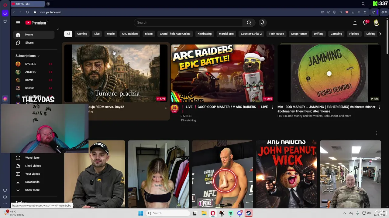
Task: Open the upload/create arrow icon
Action: pyautogui.click(x=355, y=22)
